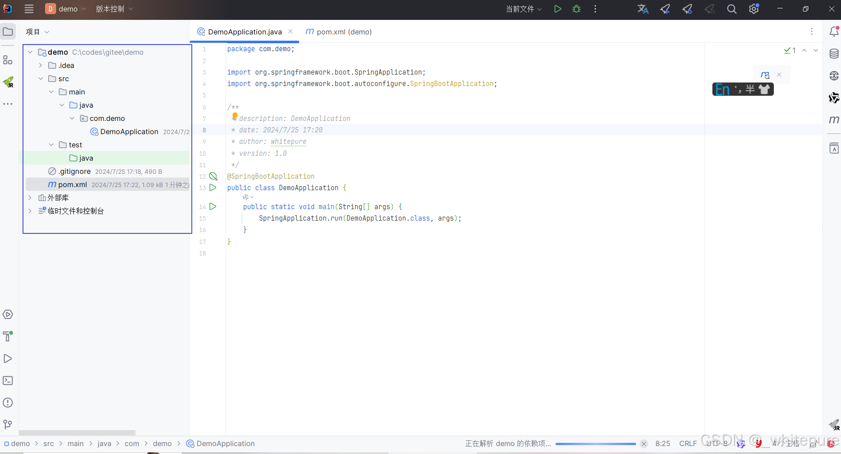Viewport: 841px width, 454px height.
Task: Open IDE settings gear
Action: point(754,9)
